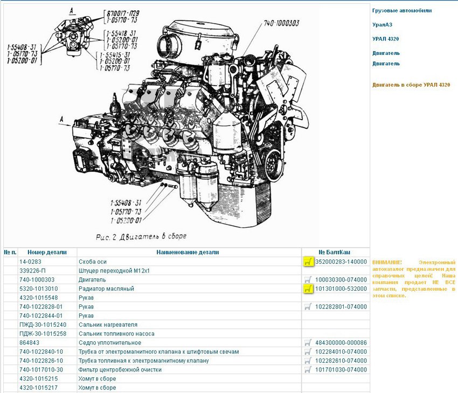Image resolution: width=458 pixels, height=393 pixels.
Task: Click cart icon for Фильтр центробежной очистки
Action: tap(308, 370)
